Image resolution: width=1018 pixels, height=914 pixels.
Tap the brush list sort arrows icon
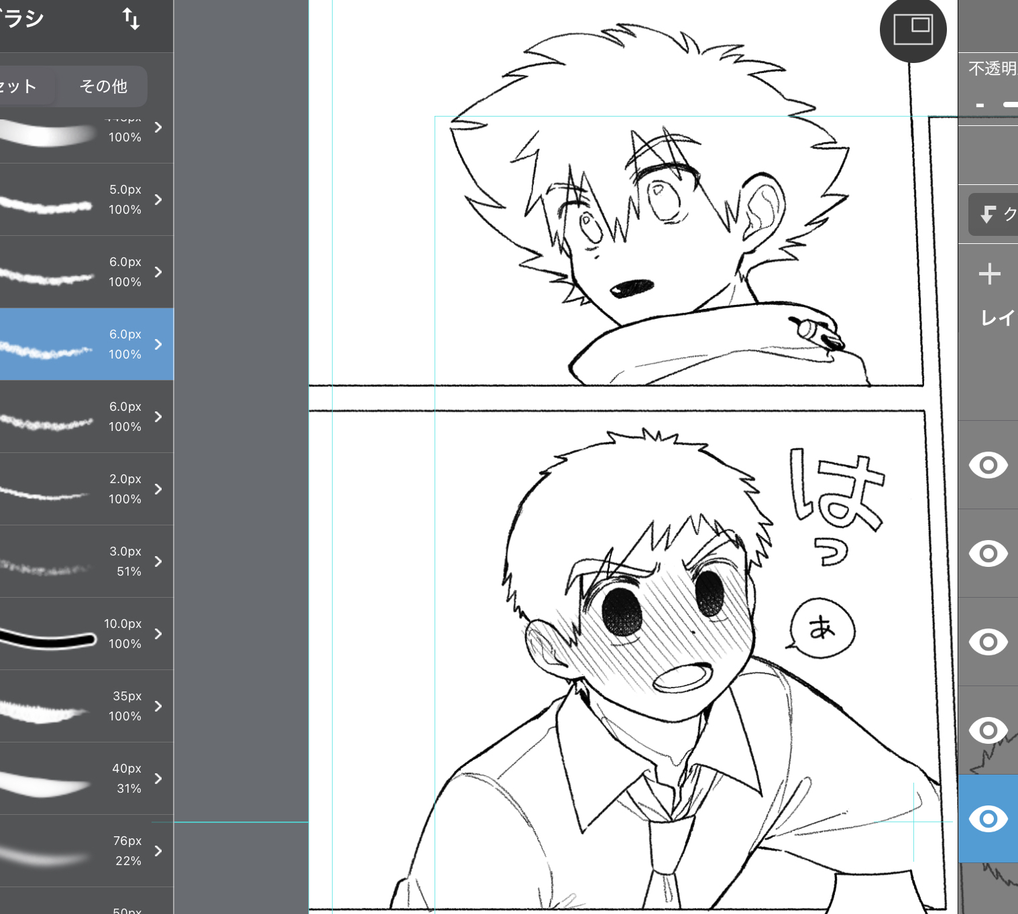coord(131,19)
